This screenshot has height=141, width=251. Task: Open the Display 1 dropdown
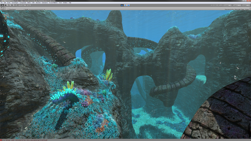4,9
